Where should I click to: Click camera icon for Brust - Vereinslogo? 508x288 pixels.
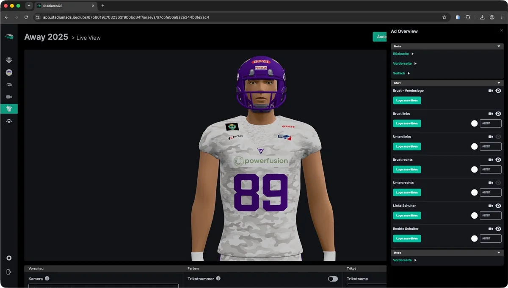tap(491, 91)
